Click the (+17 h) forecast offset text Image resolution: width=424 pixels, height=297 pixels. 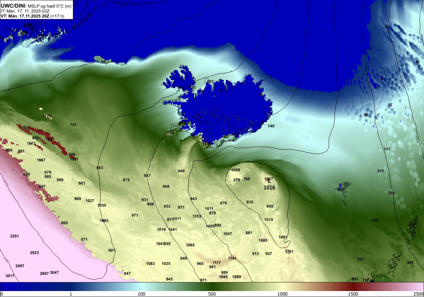point(58,16)
